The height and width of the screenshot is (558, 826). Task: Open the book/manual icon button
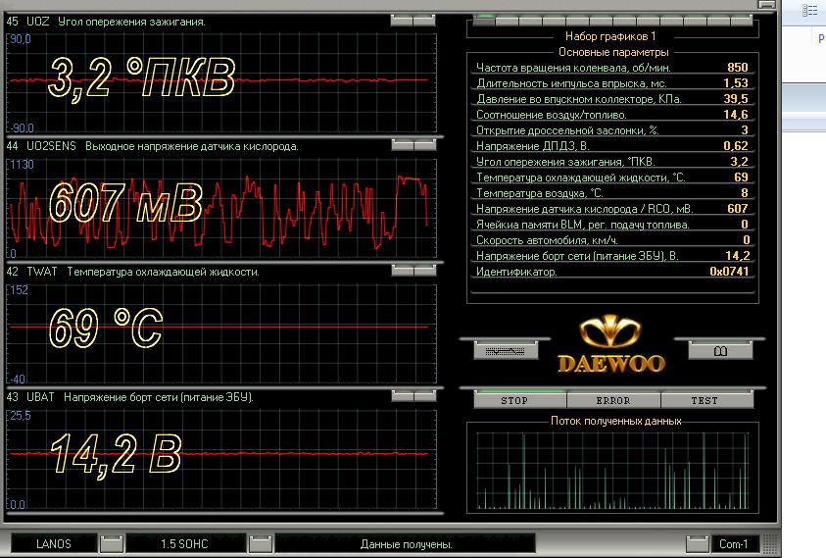(x=719, y=349)
